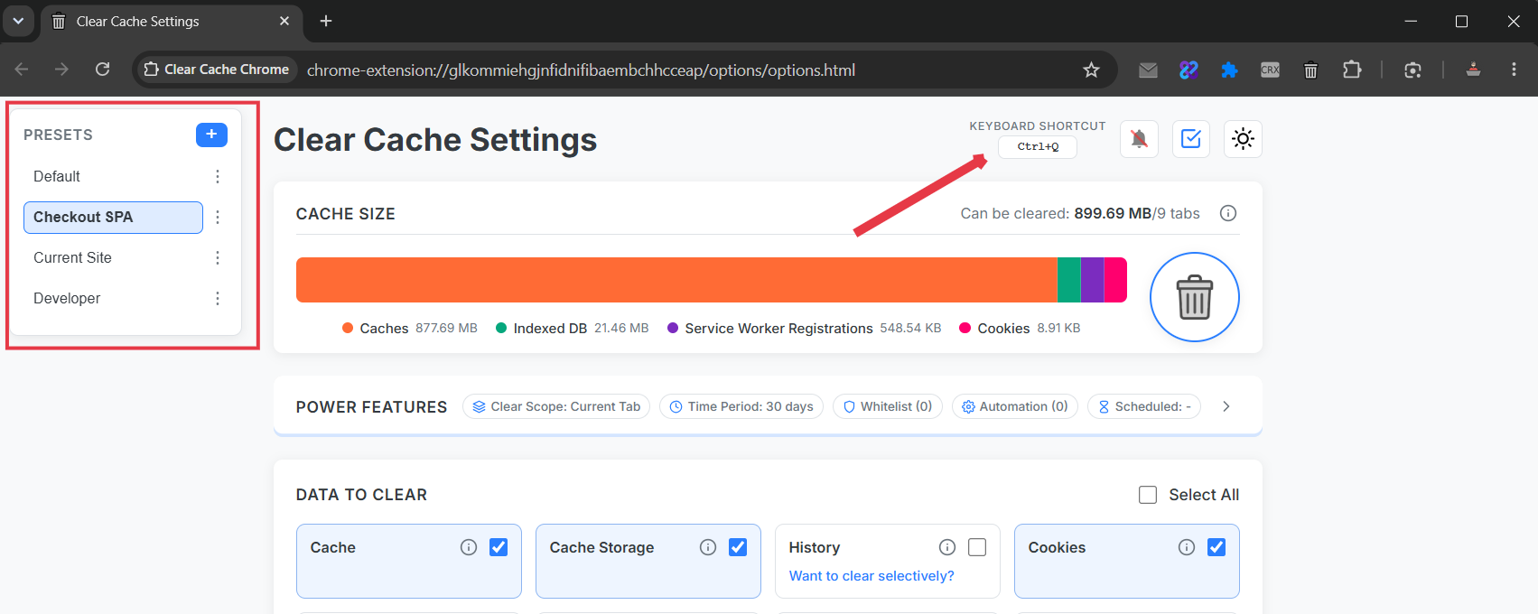This screenshot has height=614, width=1538.
Task: Check the History checkbox
Action: 977,547
